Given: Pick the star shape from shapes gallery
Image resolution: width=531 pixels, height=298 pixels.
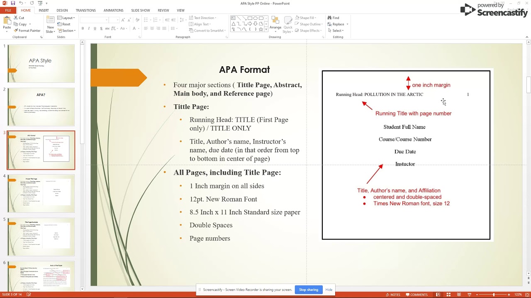Looking at the screenshot, I should point(261,29).
